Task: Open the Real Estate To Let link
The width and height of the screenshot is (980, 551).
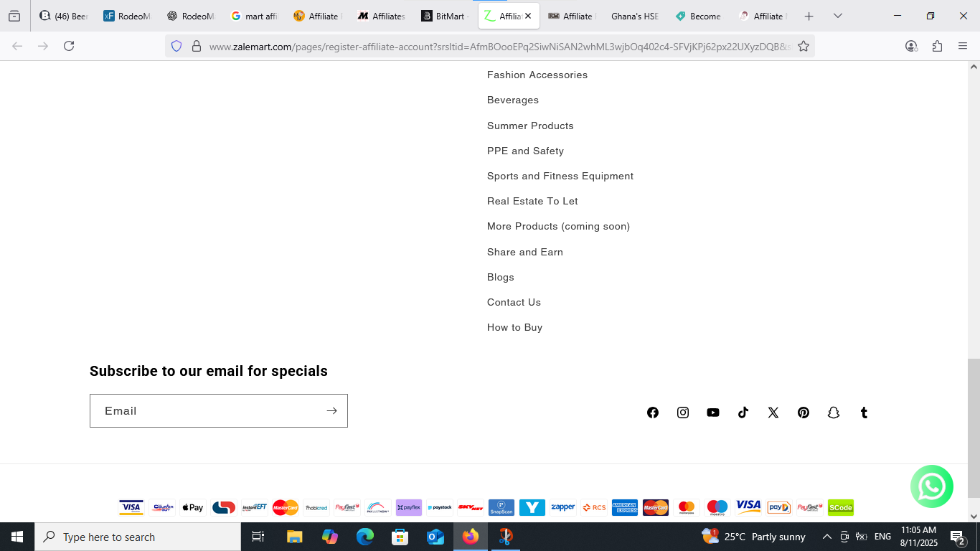Action: (532, 201)
